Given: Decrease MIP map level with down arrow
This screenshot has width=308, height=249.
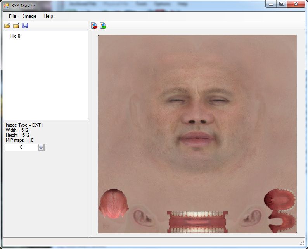Looking at the screenshot, I should [41, 149].
